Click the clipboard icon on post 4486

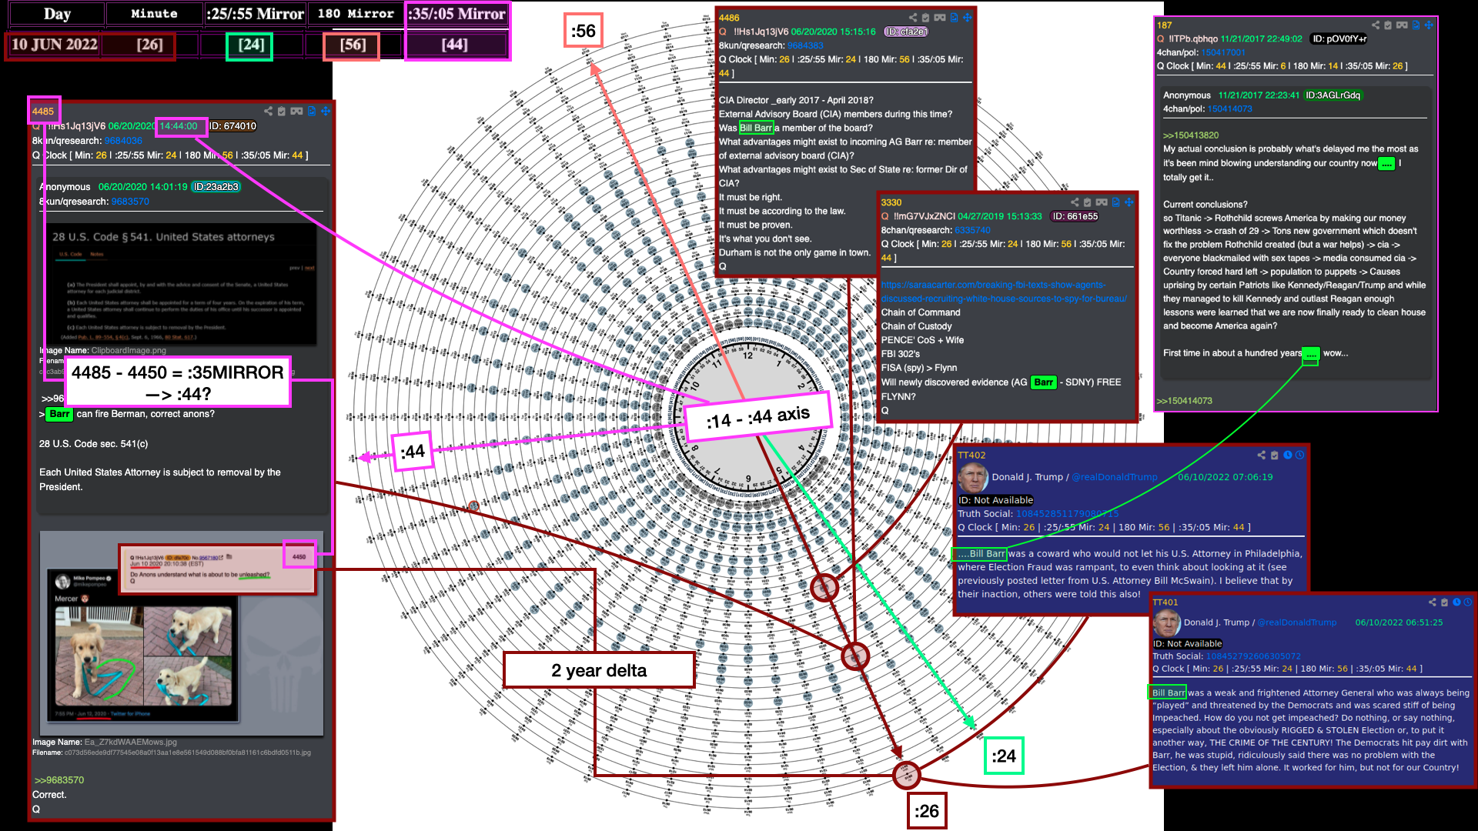(x=926, y=18)
